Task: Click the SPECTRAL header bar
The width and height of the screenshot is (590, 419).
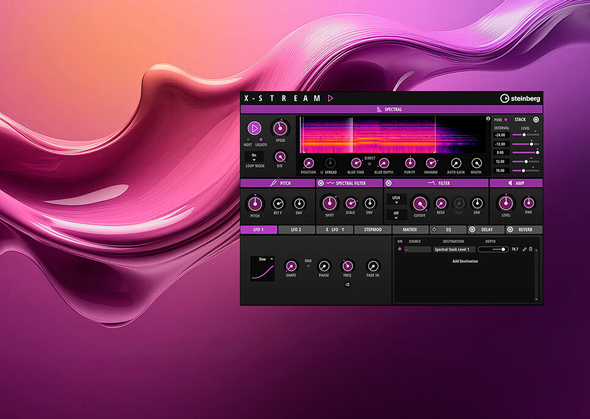Action: tap(391, 109)
